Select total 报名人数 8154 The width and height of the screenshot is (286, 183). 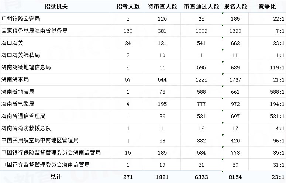click(x=235, y=177)
